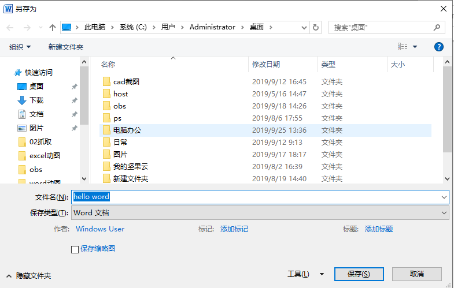This screenshot has height=288, width=454.
Task: Click the 取消 button
Action: click(416, 274)
